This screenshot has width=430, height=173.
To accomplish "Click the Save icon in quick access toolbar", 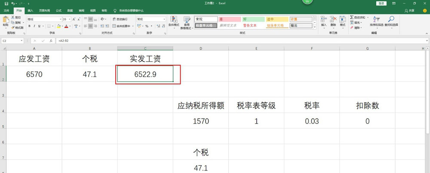I will 6,3.
